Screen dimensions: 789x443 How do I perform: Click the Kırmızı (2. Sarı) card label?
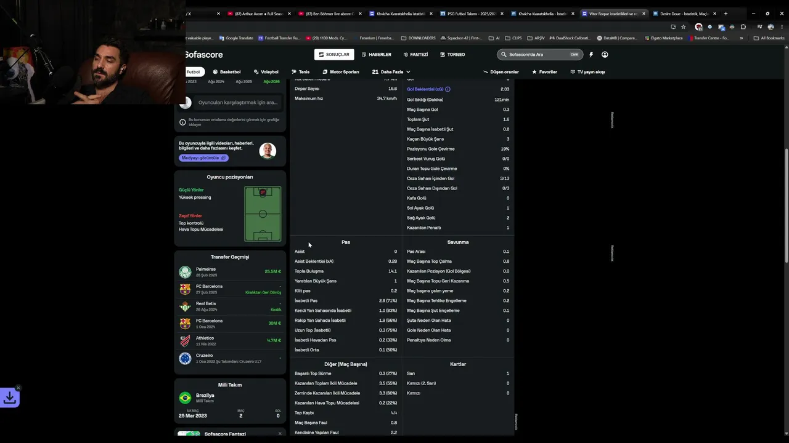[x=422, y=383]
